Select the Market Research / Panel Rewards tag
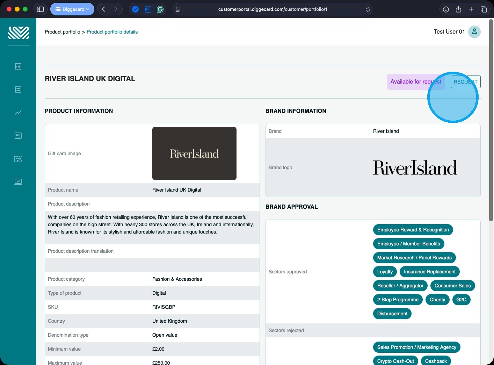 [x=414, y=258]
